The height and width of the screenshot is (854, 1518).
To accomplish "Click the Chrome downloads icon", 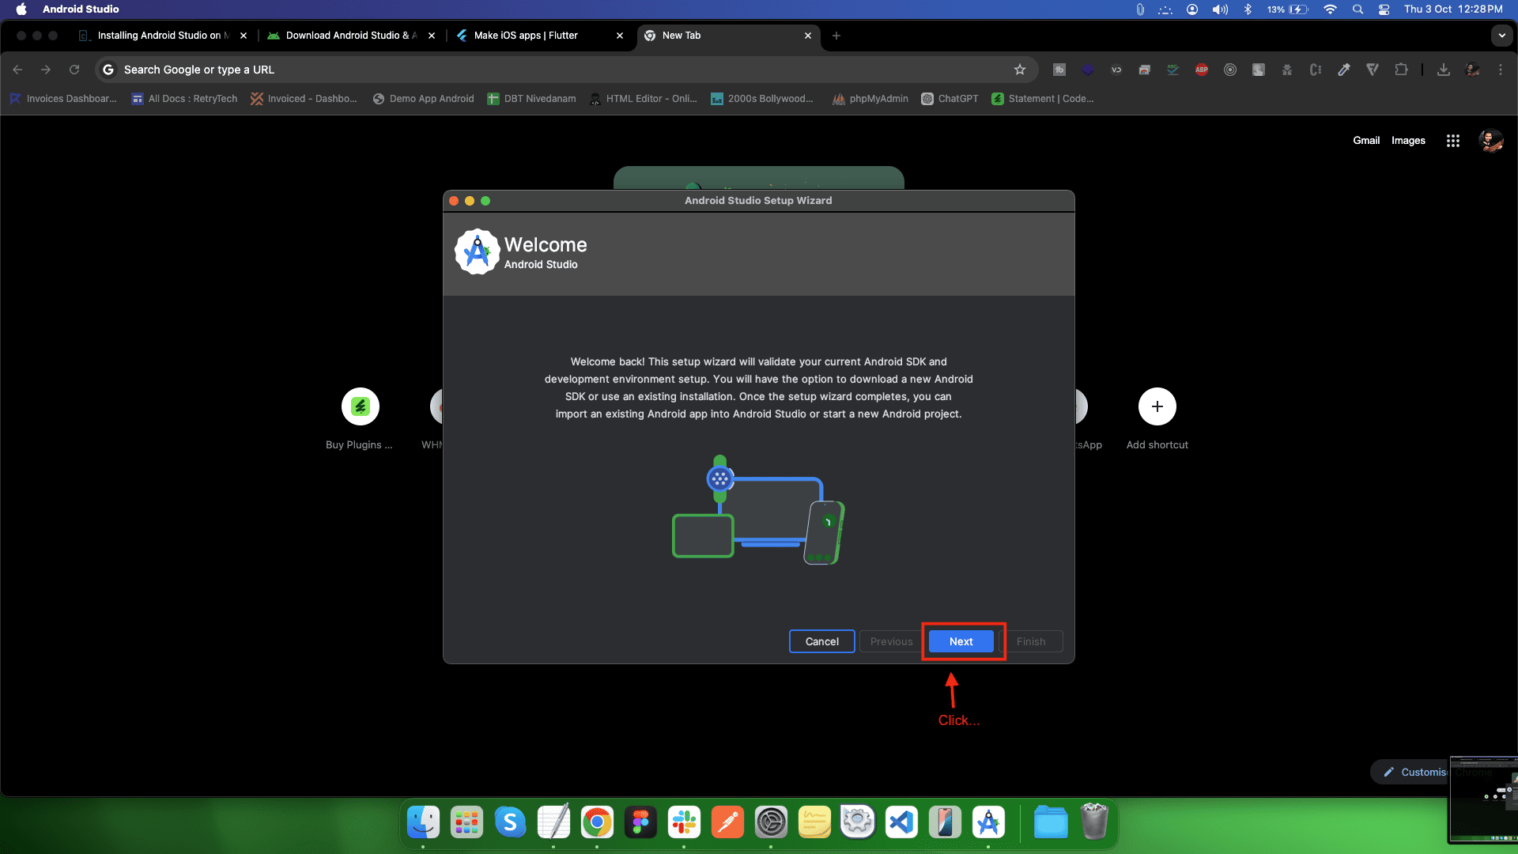I will [x=1443, y=70].
